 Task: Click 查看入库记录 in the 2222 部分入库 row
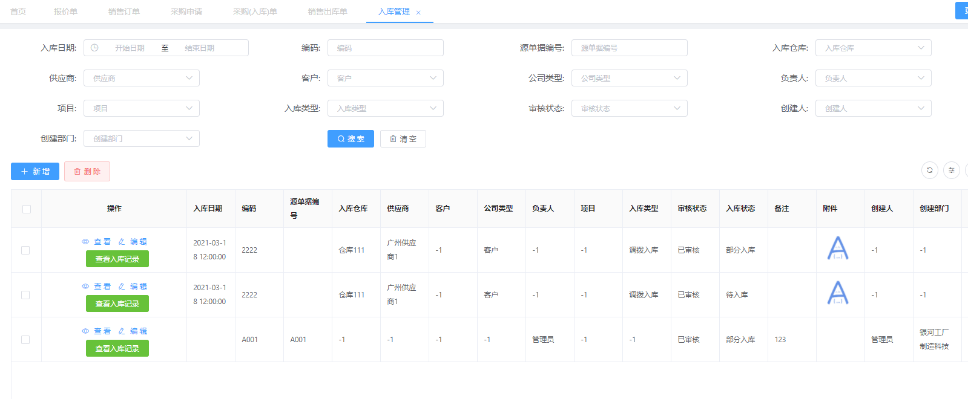pyautogui.click(x=117, y=259)
